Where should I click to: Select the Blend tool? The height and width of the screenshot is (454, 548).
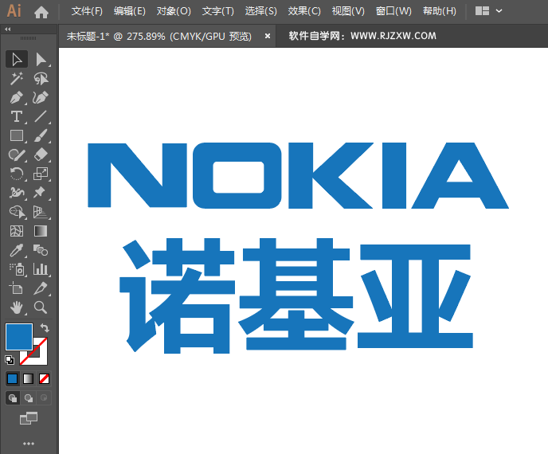coord(41,250)
